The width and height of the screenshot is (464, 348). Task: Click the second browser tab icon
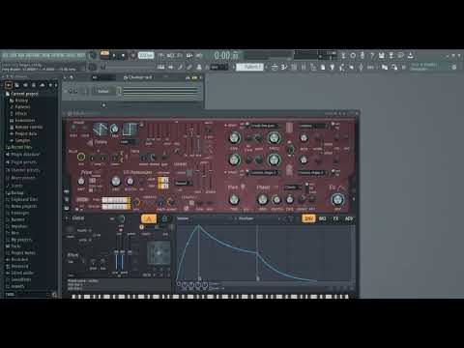16,85
